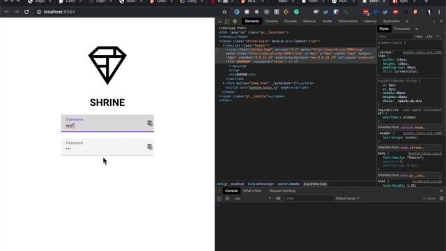
Task: Focus the Password input field
Action: tap(107, 147)
